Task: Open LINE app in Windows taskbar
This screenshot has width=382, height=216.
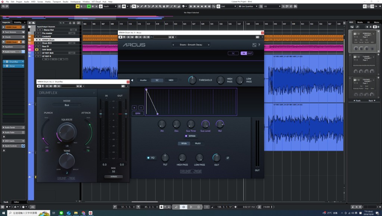Action: tap(61, 213)
